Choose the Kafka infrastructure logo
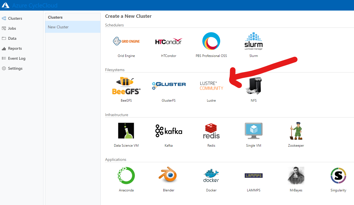Image resolution: width=354 pixels, height=205 pixels. pyautogui.click(x=169, y=131)
